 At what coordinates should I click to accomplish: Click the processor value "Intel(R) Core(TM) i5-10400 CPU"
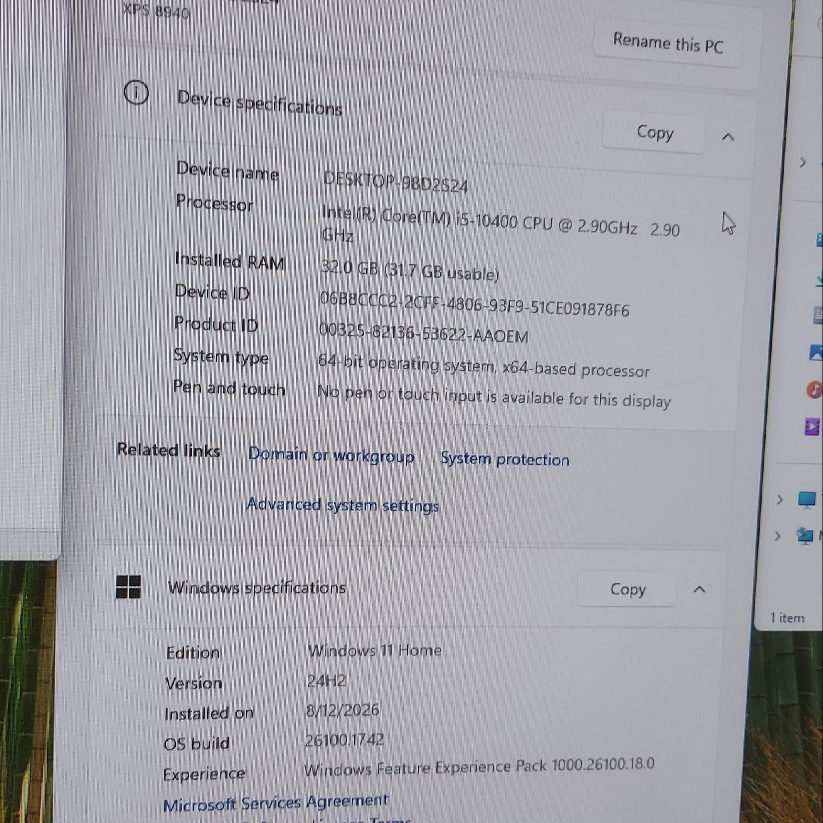click(x=438, y=218)
